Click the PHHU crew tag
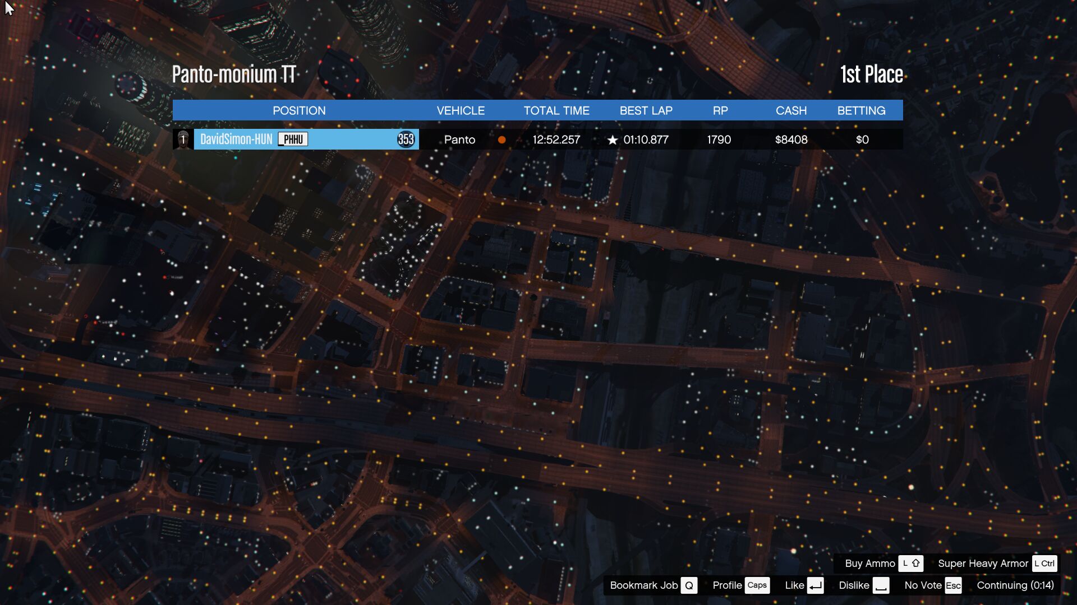The width and height of the screenshot is (1077, 605). 293,139
